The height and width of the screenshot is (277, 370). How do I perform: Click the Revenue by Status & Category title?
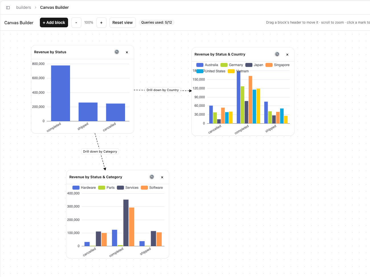pyautogui.click(x=96, y=177)
